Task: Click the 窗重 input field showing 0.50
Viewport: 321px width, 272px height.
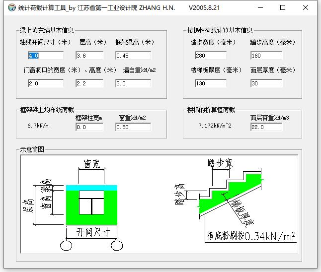Action: tap(133, 127)
